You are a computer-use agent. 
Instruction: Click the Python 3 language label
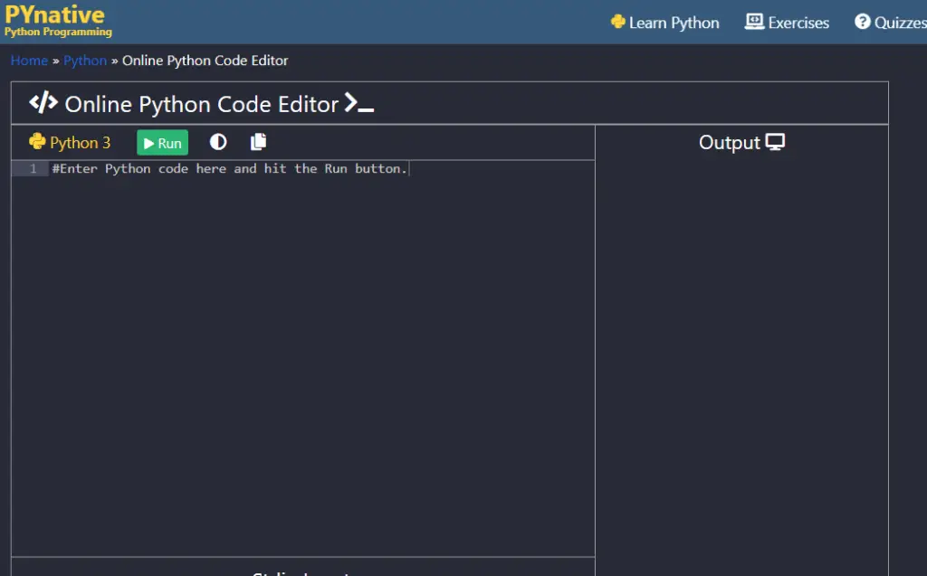pos(80,143)
